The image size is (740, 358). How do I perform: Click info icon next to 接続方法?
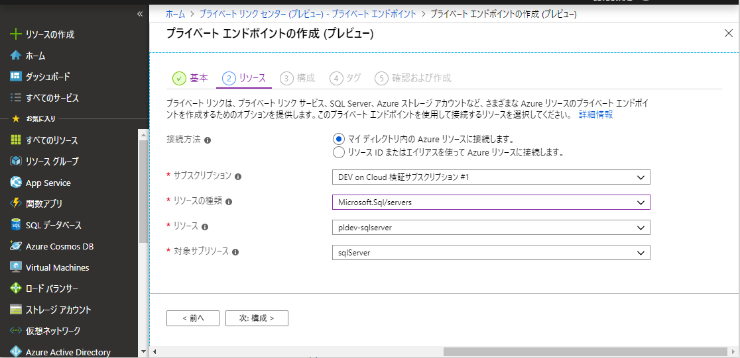click(x=207, y=140)
